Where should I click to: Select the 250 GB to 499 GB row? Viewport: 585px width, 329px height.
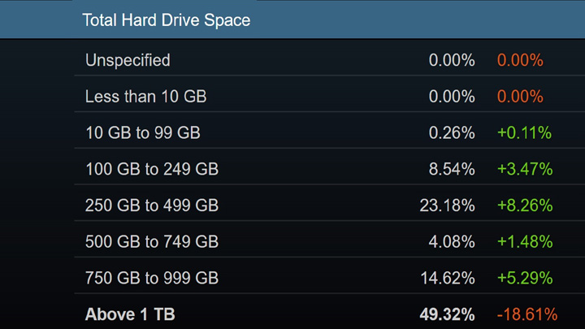151,206
